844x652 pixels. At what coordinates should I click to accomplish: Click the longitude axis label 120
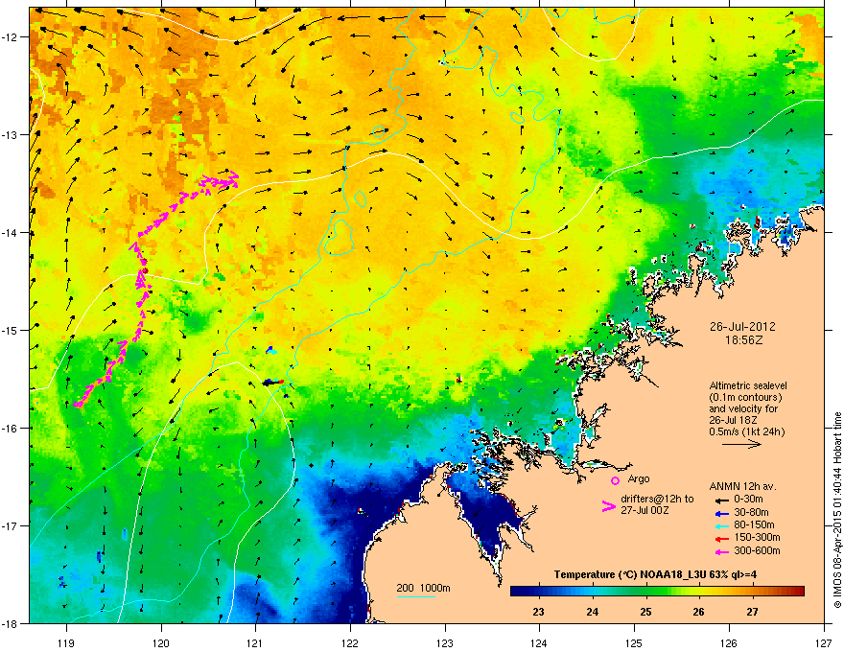click(161, 642)
